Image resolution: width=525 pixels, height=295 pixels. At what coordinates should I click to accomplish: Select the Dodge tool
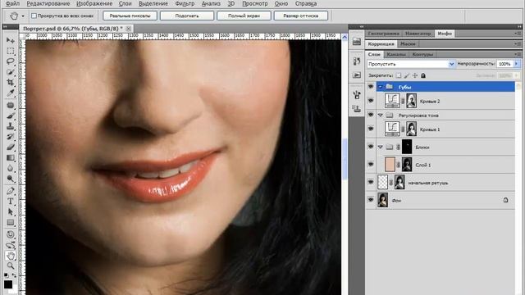[x=11, y=179]
